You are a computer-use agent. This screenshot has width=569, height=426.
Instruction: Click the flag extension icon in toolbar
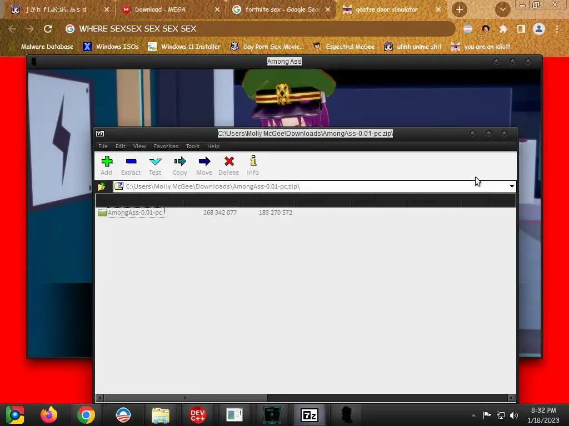(468, 29)
